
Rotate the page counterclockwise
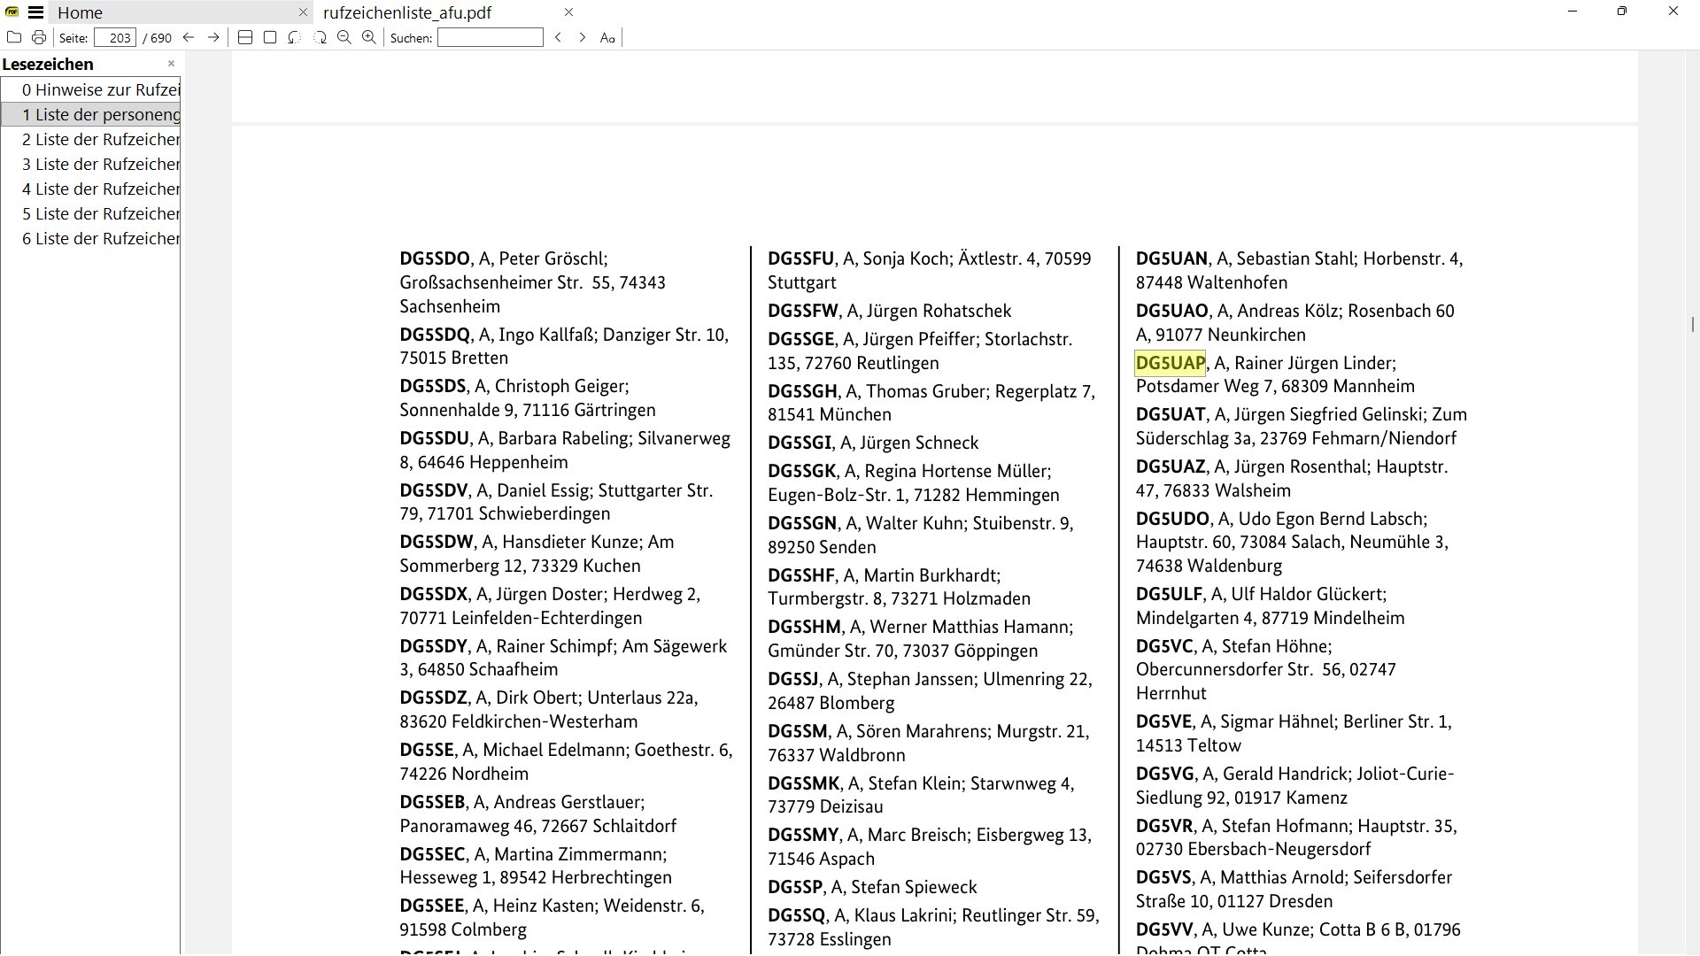(x=295, y=37)
